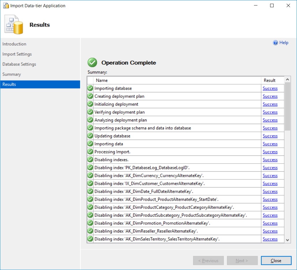Click status icon for AK_DimCurrency_CurrencyAlternateKey row

pyautogui.click(x=90, y=175)
